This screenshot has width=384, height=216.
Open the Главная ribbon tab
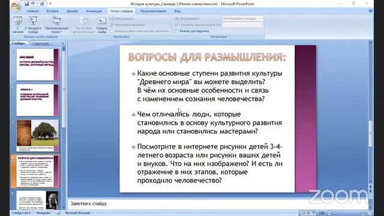click(32, 11)
